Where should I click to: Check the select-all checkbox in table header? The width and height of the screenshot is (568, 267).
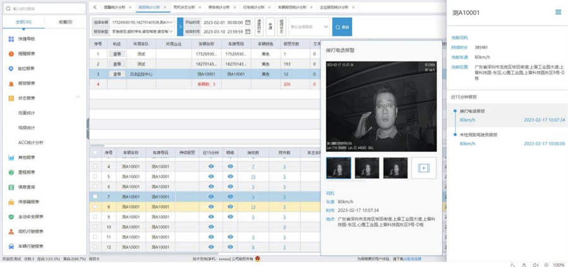coord(95,152)
